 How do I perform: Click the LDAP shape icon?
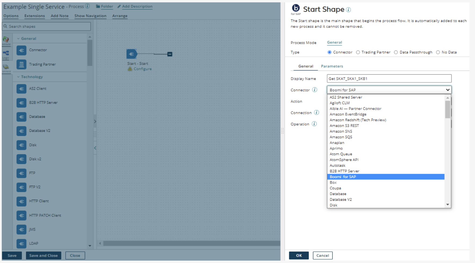click(21, 243)
